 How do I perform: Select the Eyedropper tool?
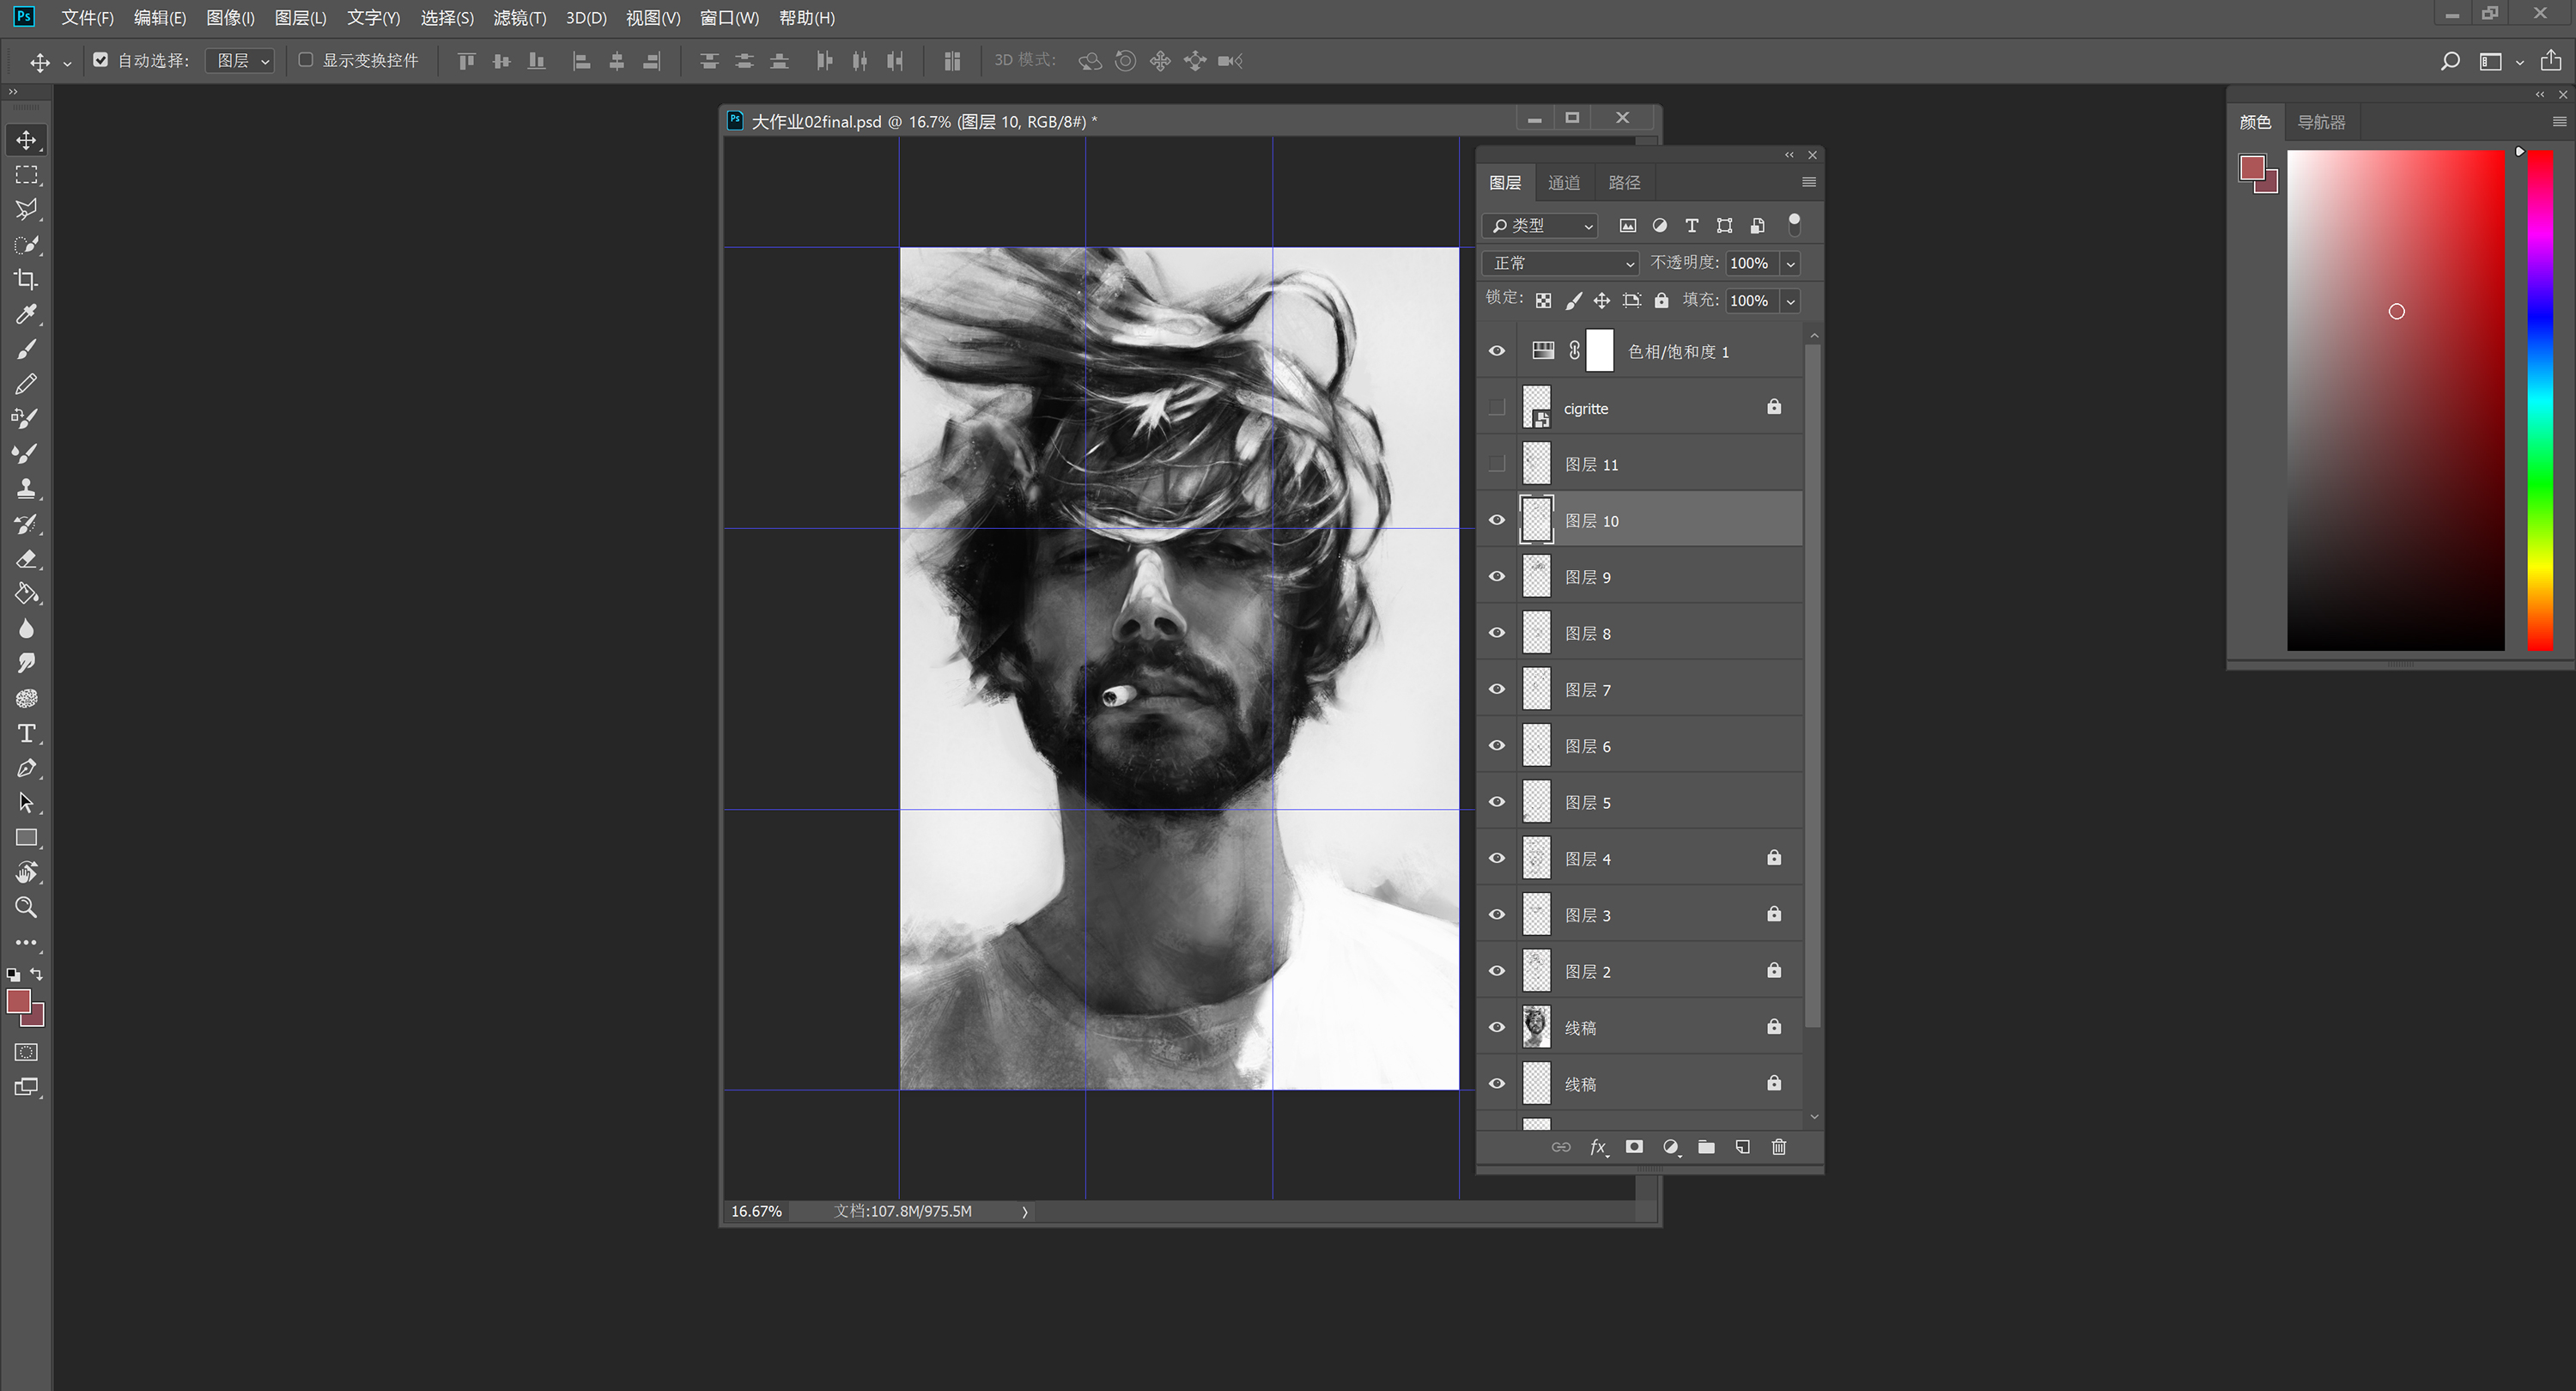26,314
